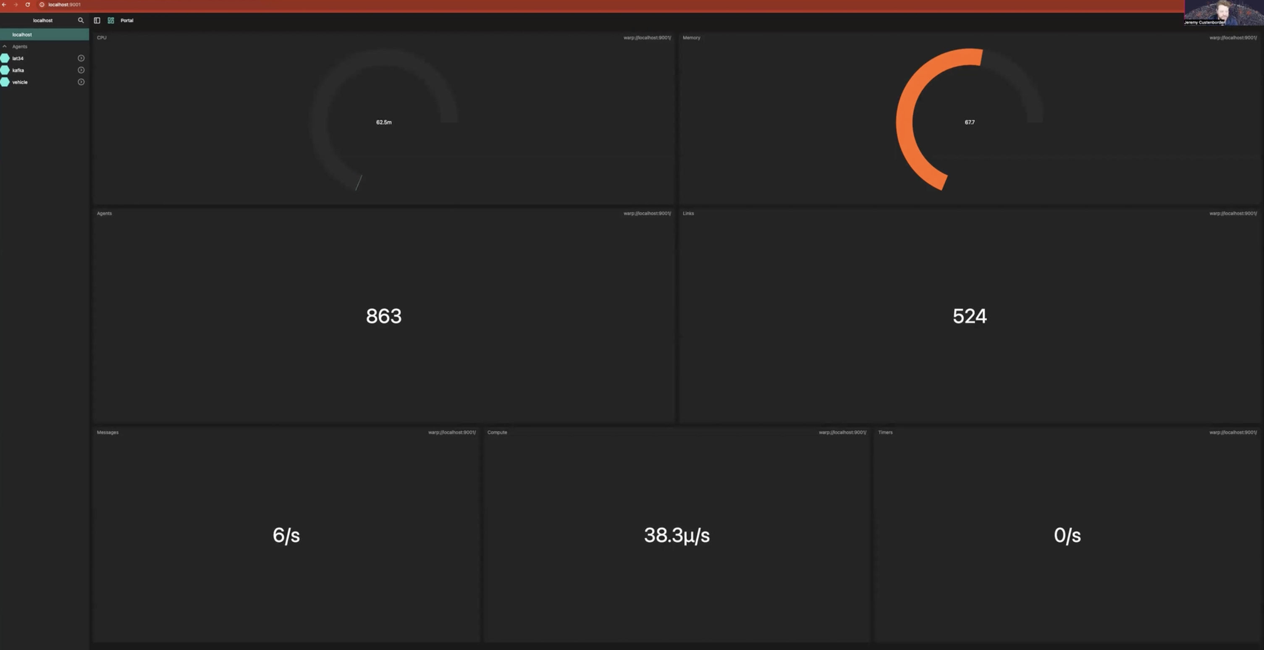This screenshot has height=650, width=1264.
Task: Click the warp URL in Compute panel
Action: tap(842, 432)
